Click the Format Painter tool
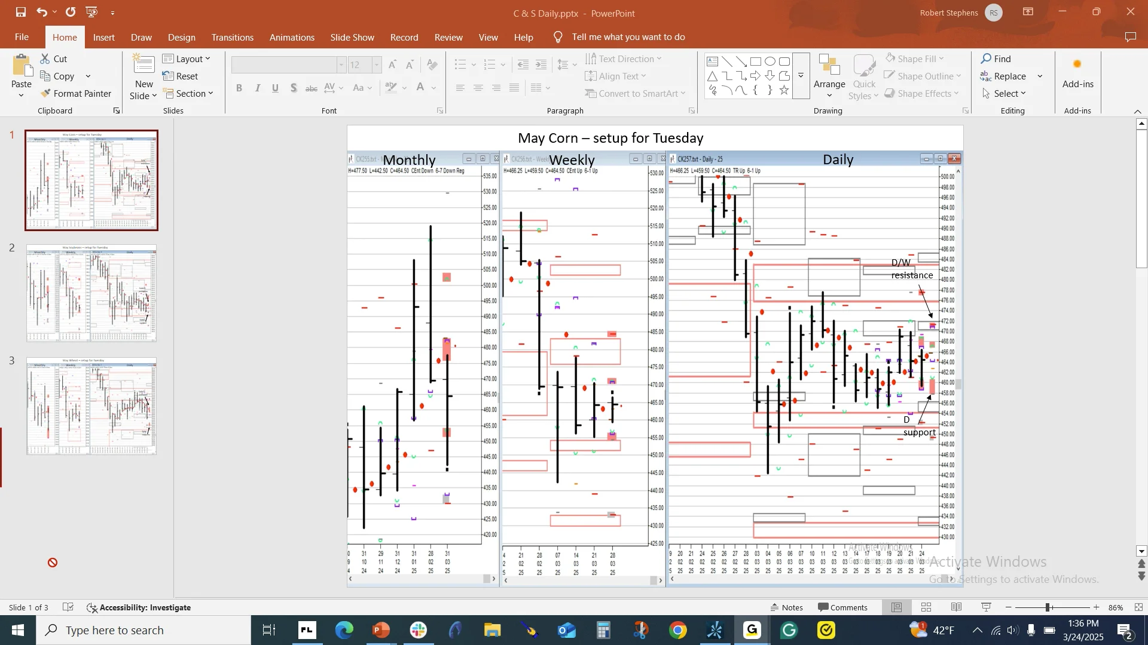This screenshot has width=1148, height=645. (76, 93)
